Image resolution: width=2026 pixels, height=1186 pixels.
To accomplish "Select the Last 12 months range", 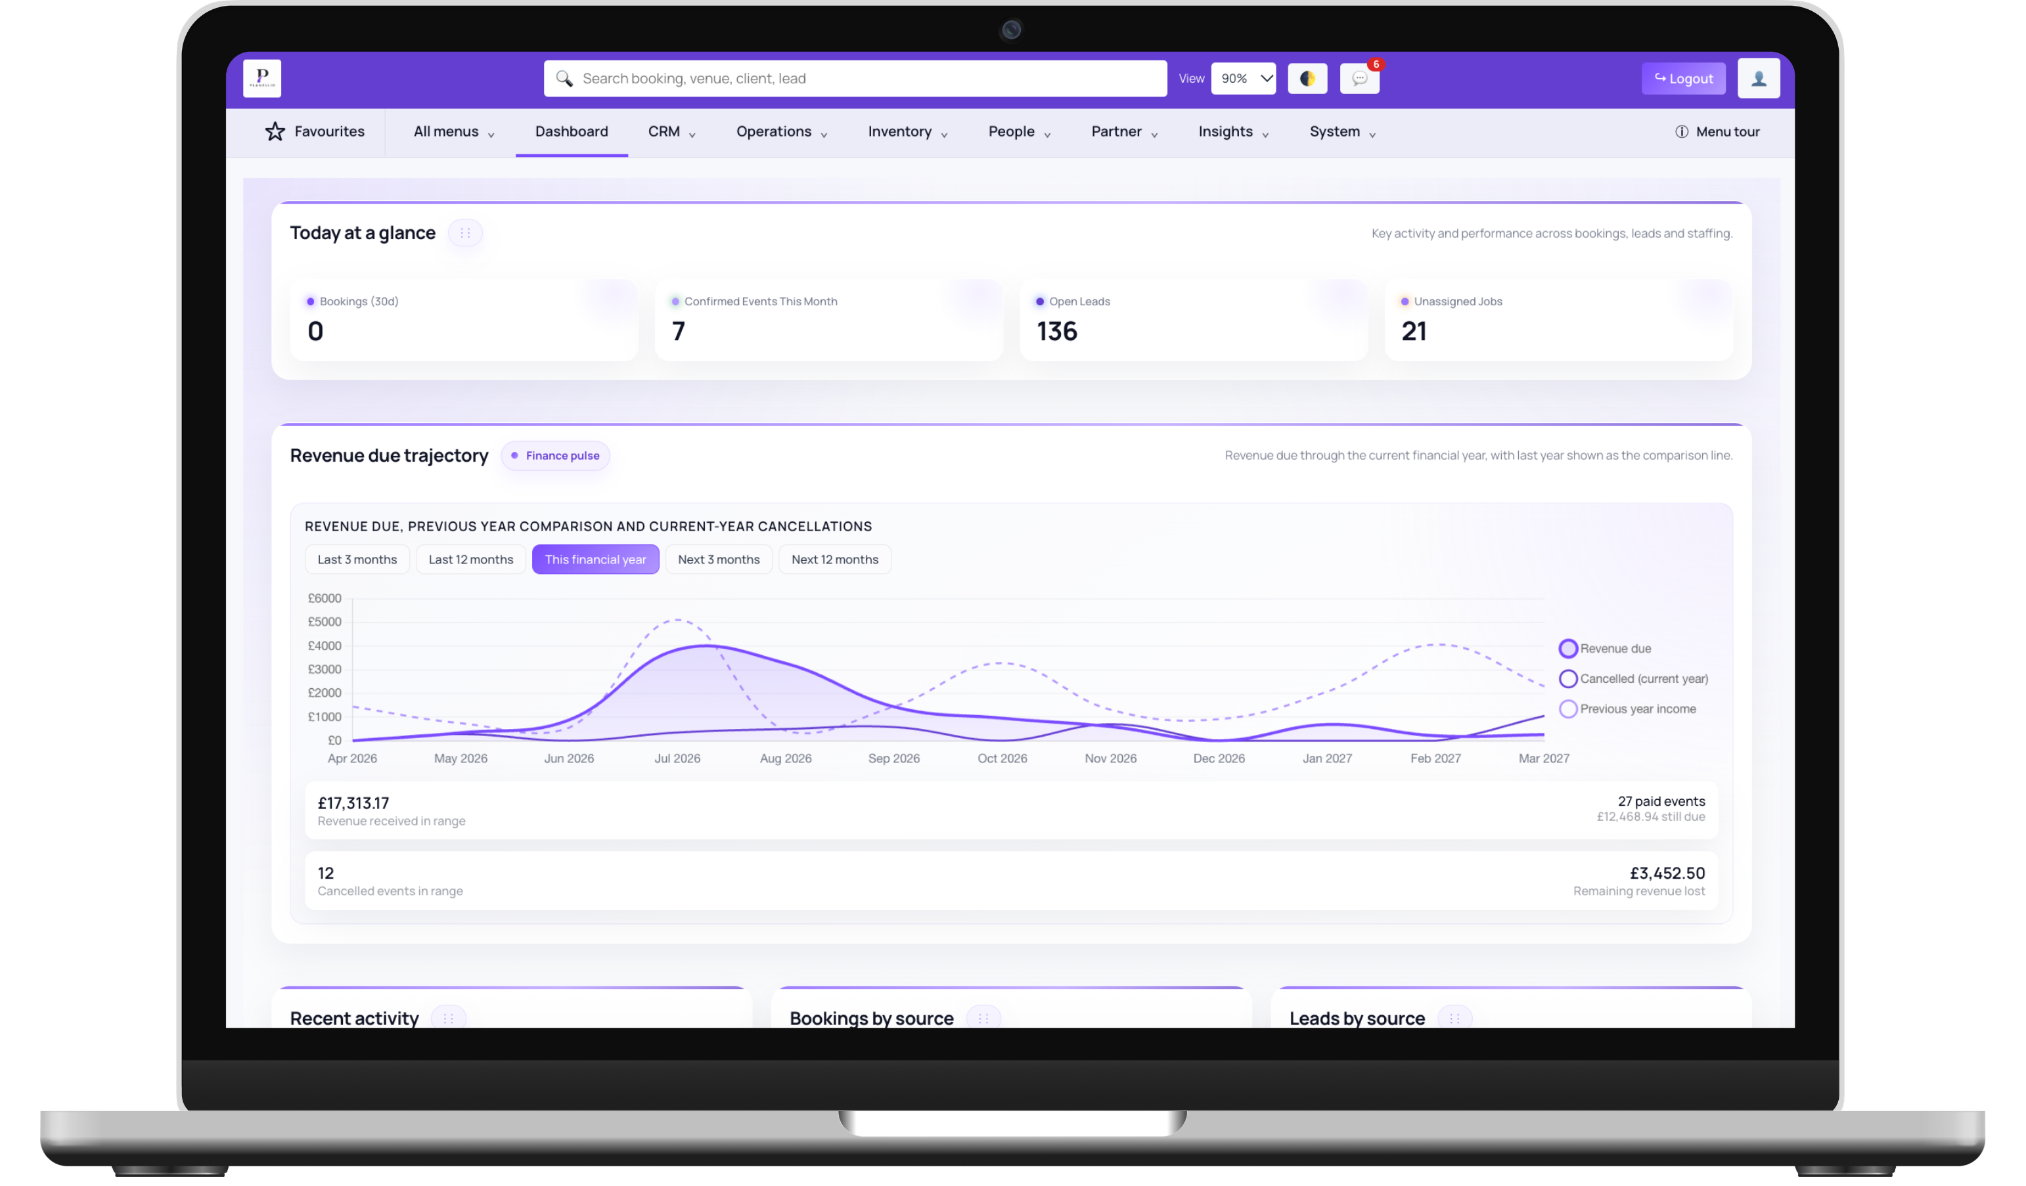I will pos(471,560).
